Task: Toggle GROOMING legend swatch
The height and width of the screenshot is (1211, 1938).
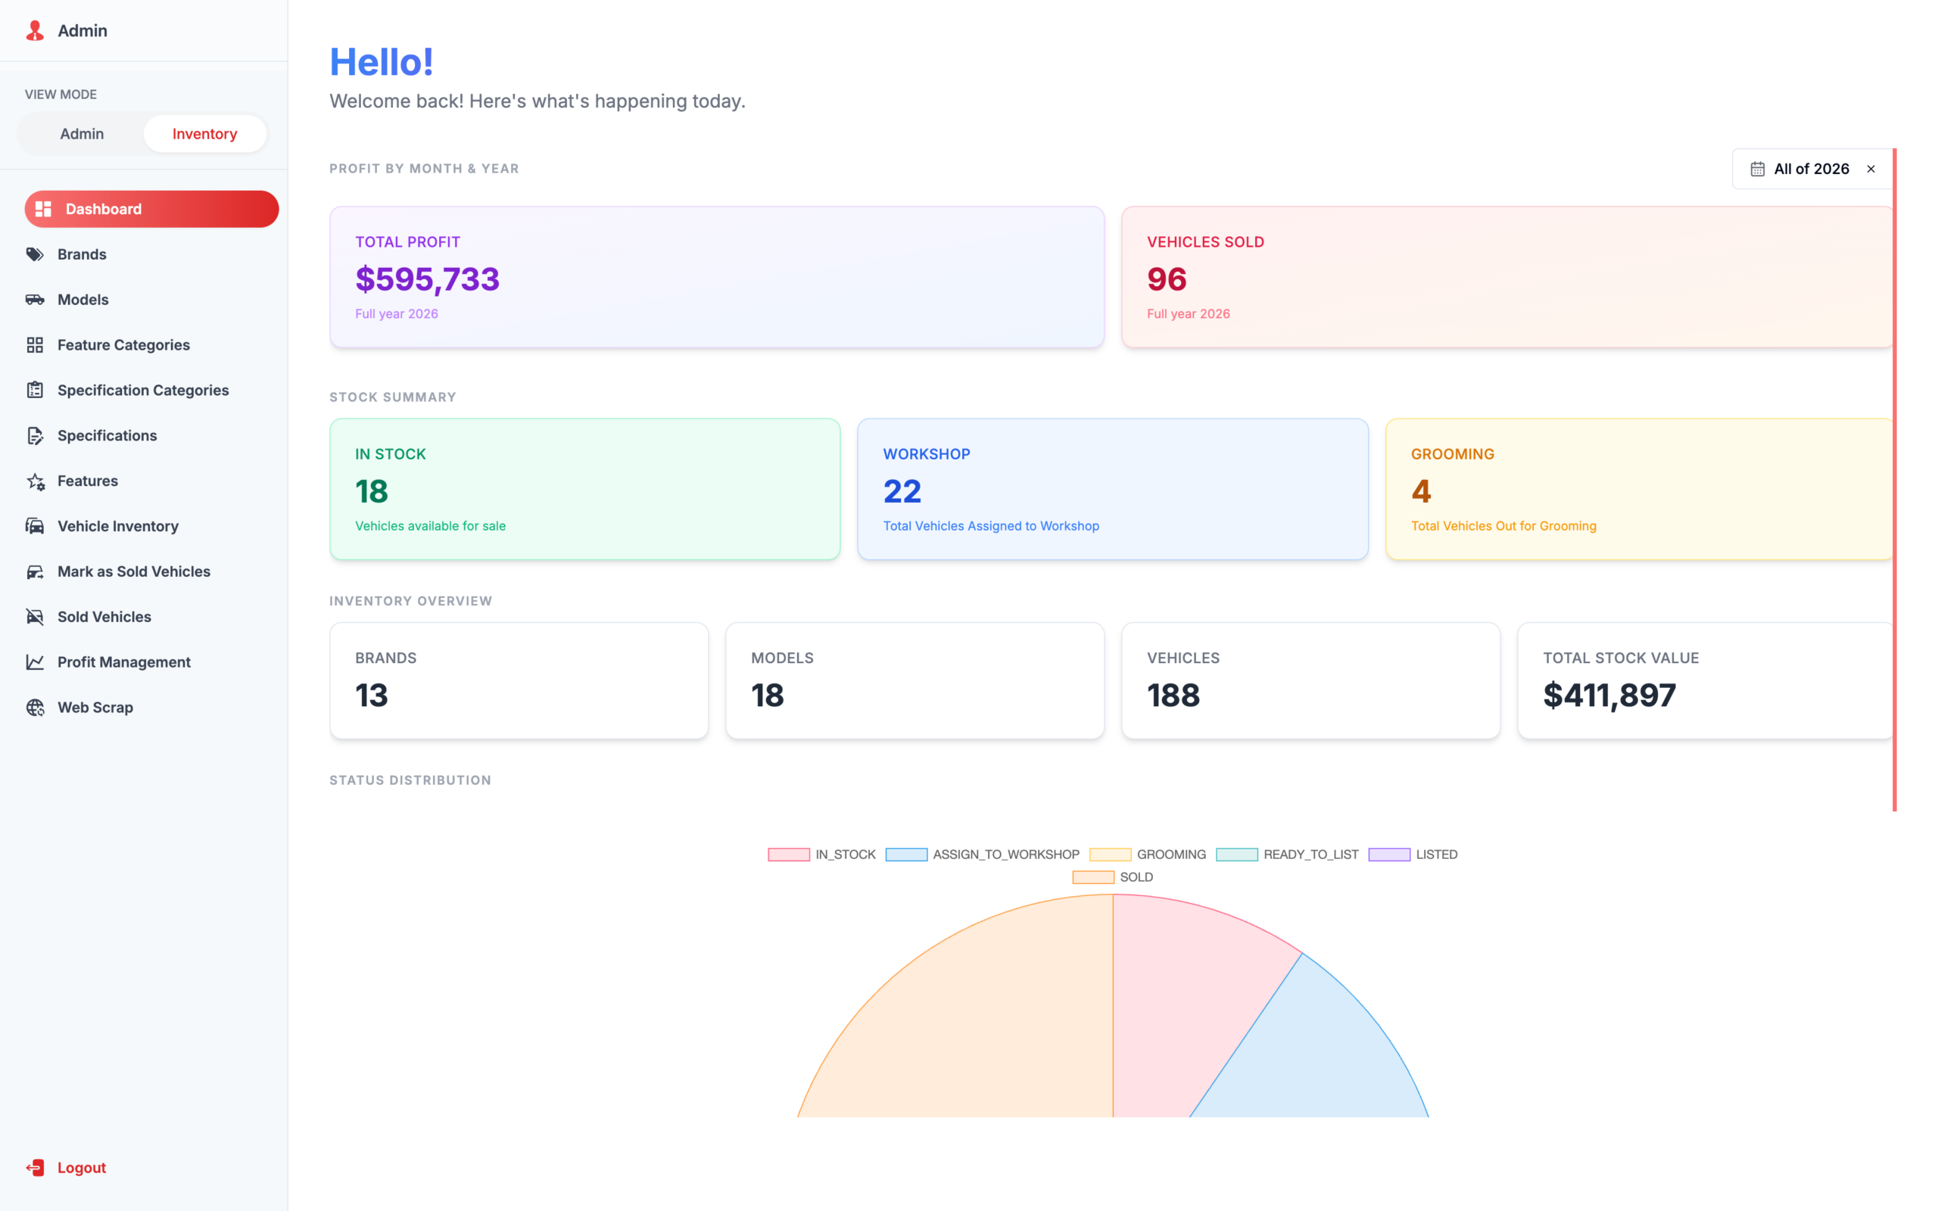Action: [x=1111, y=855]
